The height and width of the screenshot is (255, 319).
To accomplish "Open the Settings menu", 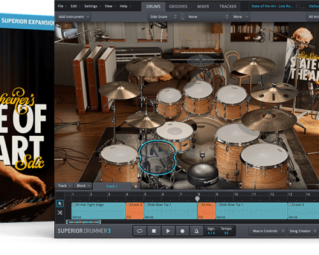I will point(93,6).
